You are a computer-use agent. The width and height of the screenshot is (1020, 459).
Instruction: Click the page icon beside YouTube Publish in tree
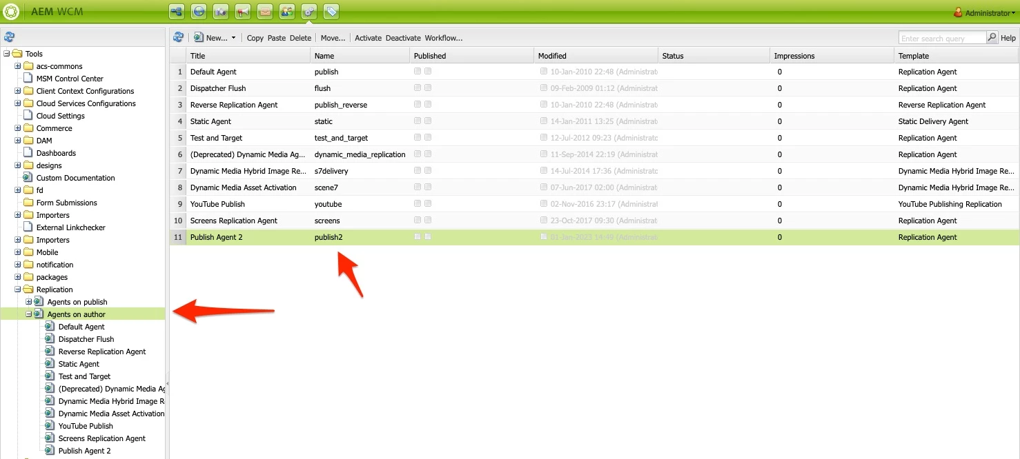(x=50, y=426)
